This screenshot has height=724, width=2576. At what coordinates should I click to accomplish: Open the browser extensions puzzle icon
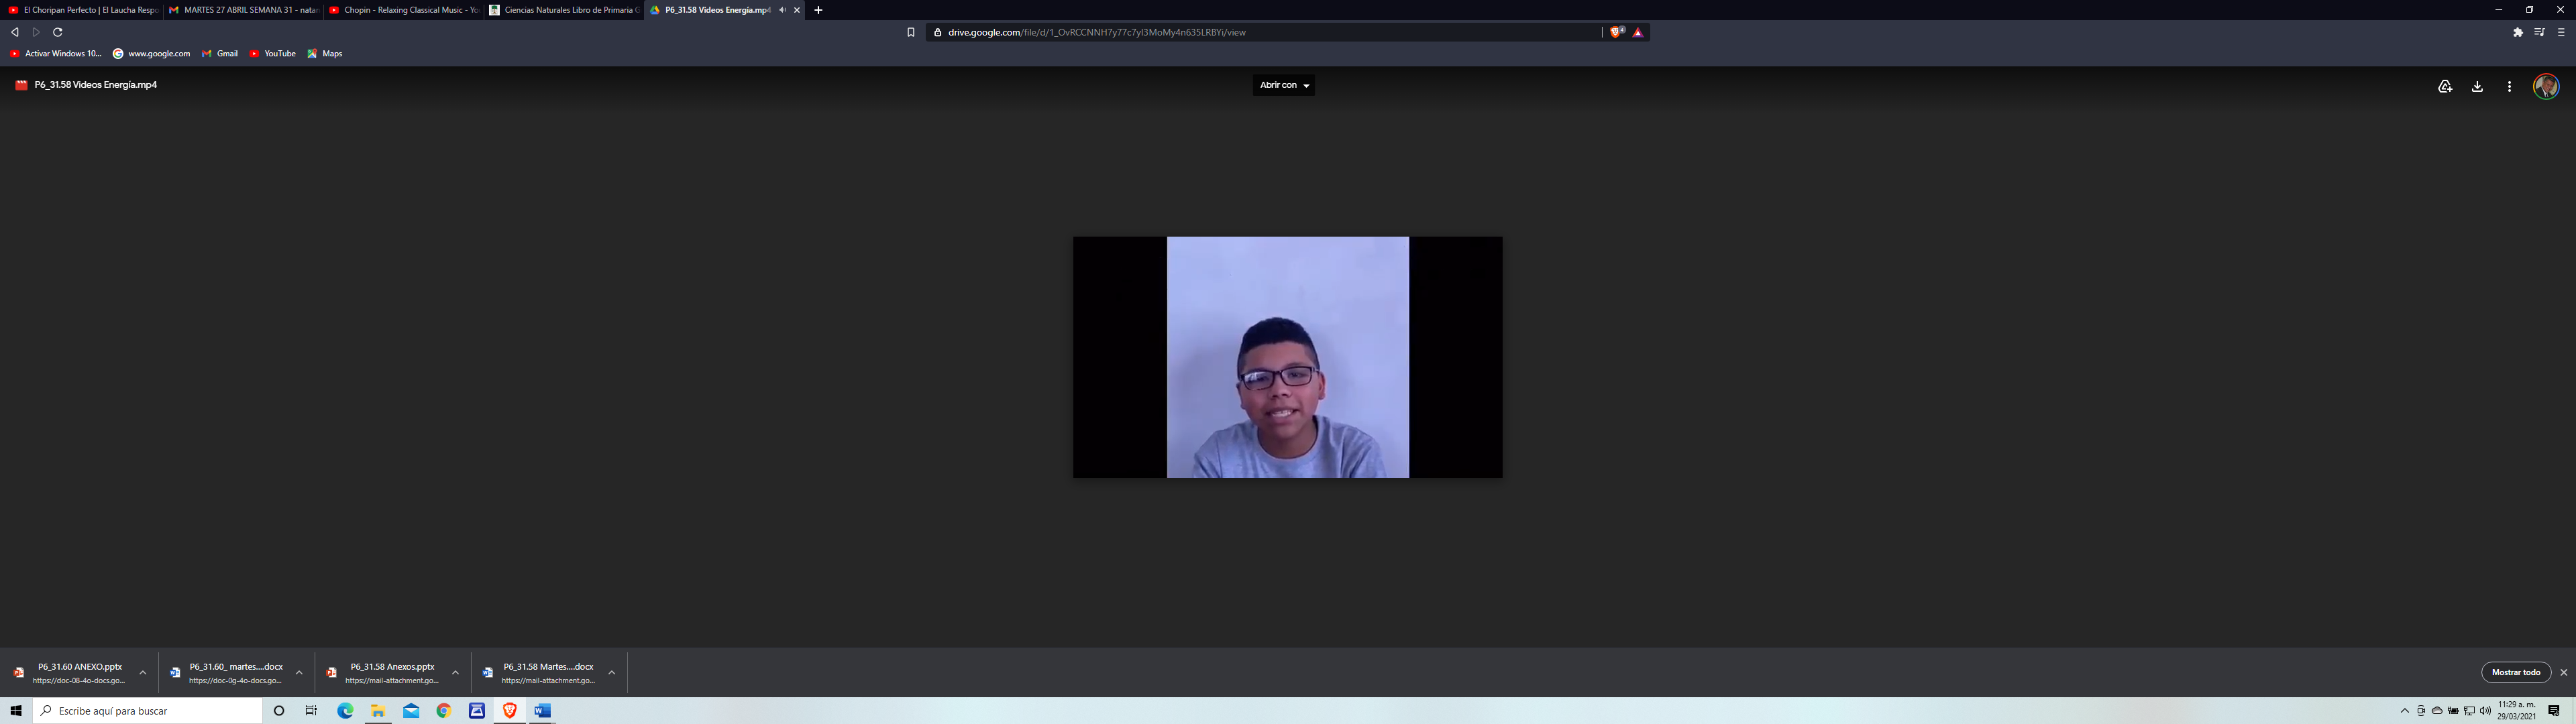(x=2517, y=32)
